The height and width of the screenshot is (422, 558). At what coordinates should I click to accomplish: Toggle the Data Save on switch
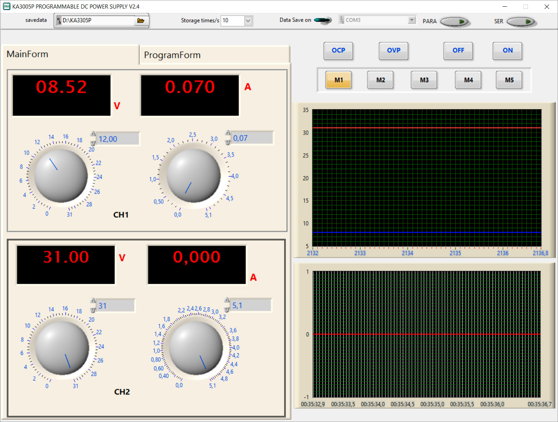(323, 20)
